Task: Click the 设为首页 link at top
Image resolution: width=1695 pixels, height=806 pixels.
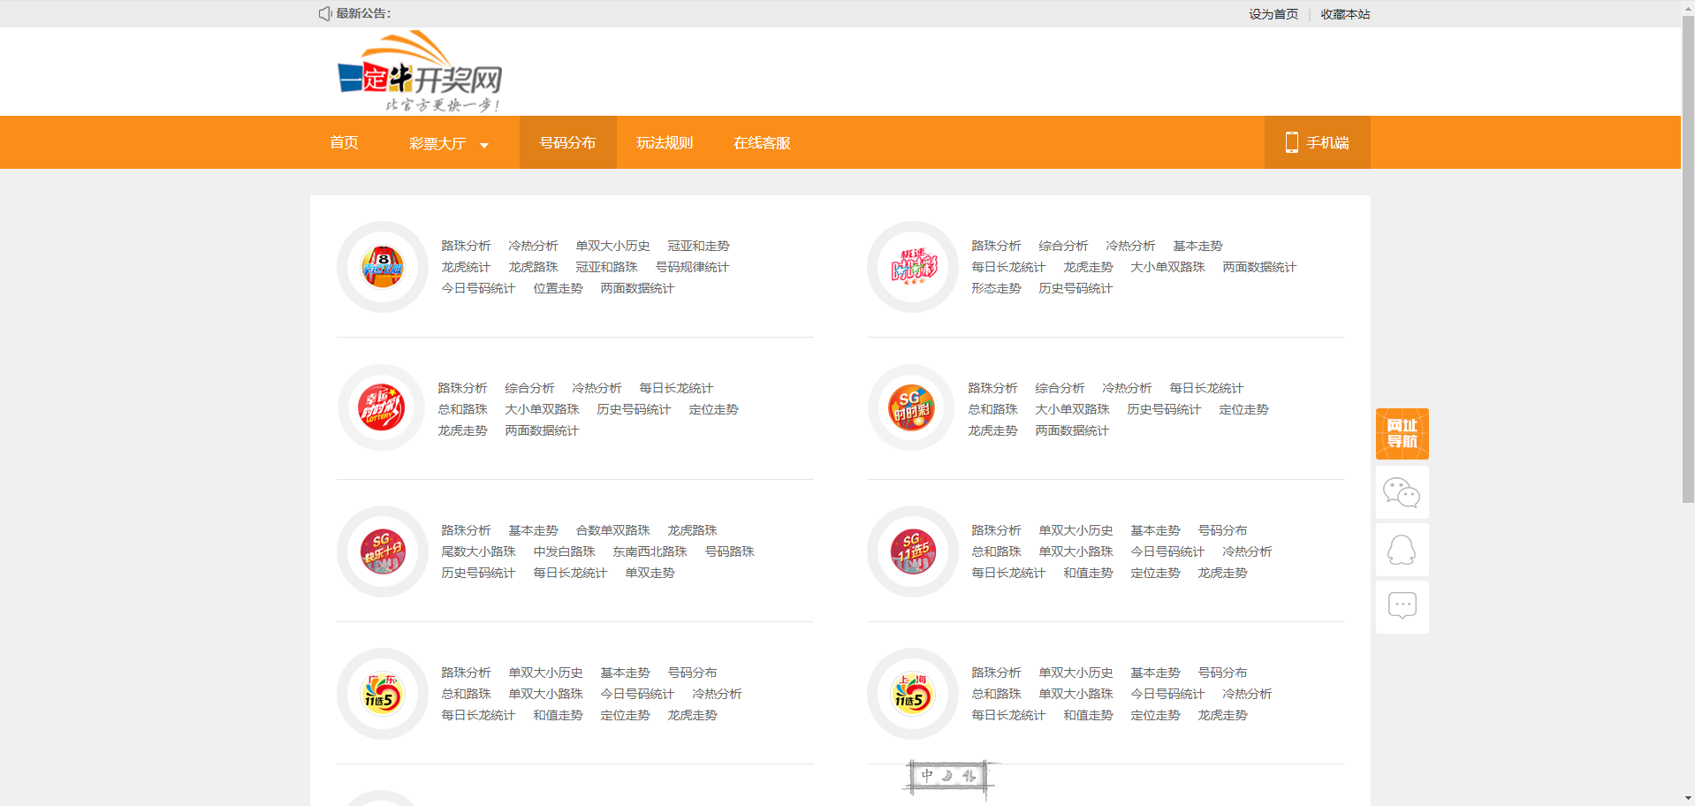Action: click(1273, 14)
